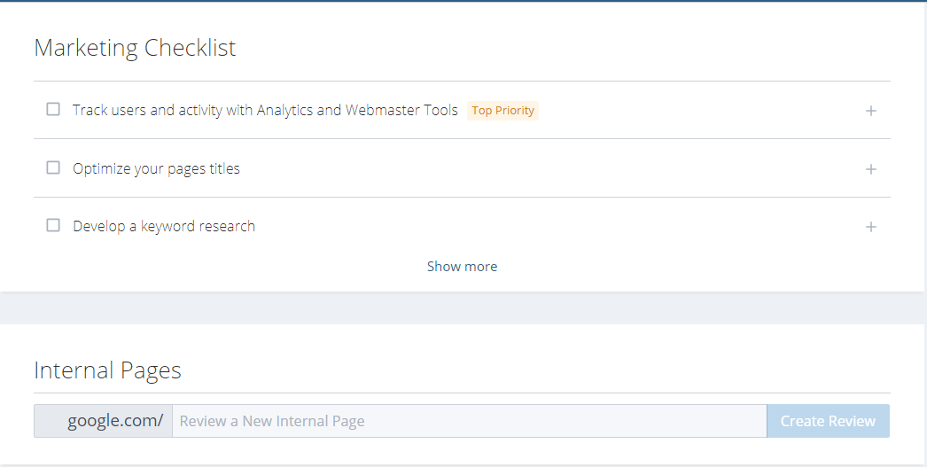
Task: Click the Internal Pages heading
Action: point(107,370)
